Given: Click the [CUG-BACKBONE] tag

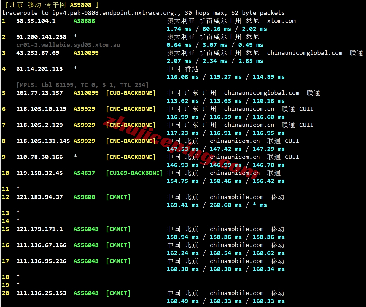Looking at the screenshot, I should point(131,93).
